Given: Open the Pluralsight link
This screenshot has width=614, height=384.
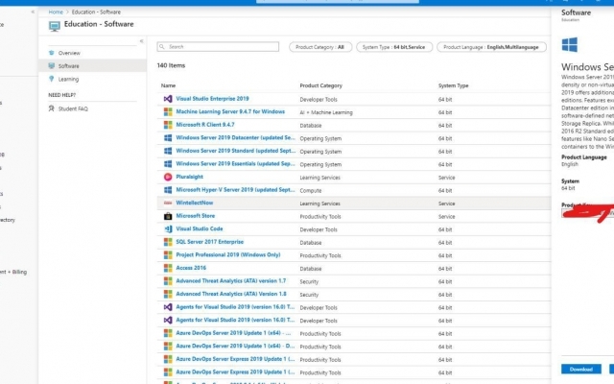Looking at the screenshot, I should 190,177.
